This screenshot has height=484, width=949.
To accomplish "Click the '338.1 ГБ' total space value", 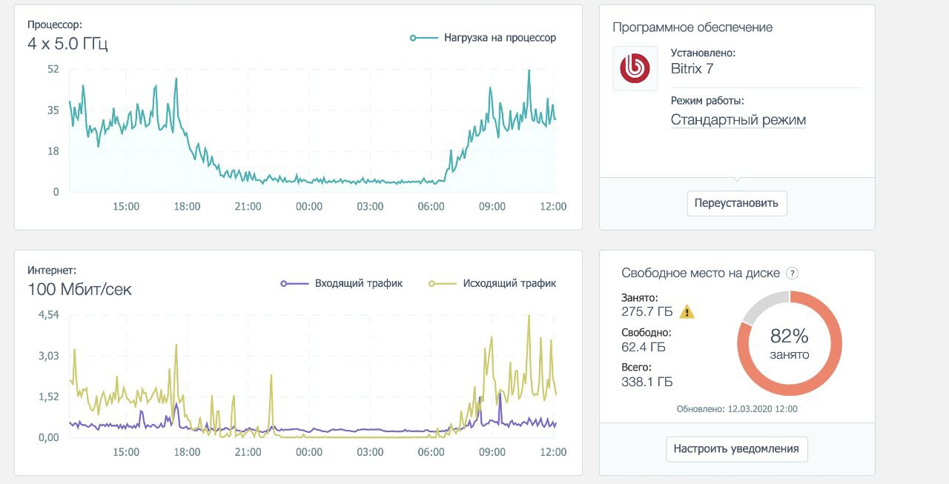I will click(x=647, y=382).
